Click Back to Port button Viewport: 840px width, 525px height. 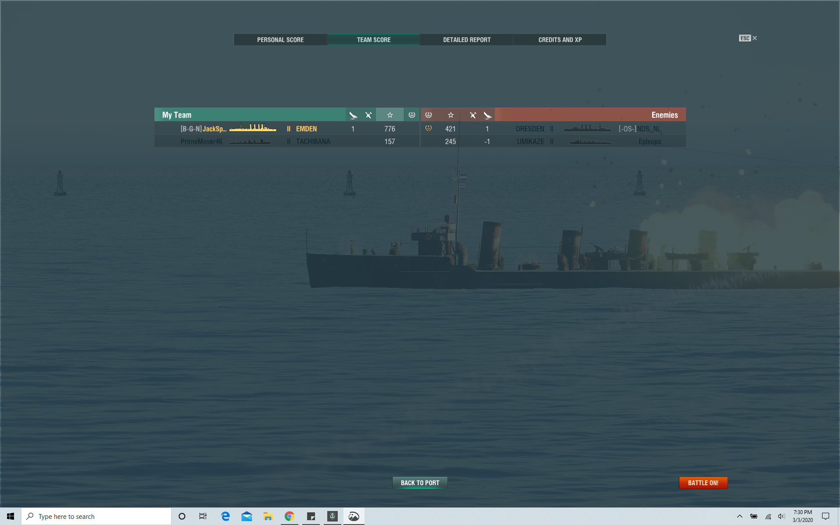click(x=420, y=483)
